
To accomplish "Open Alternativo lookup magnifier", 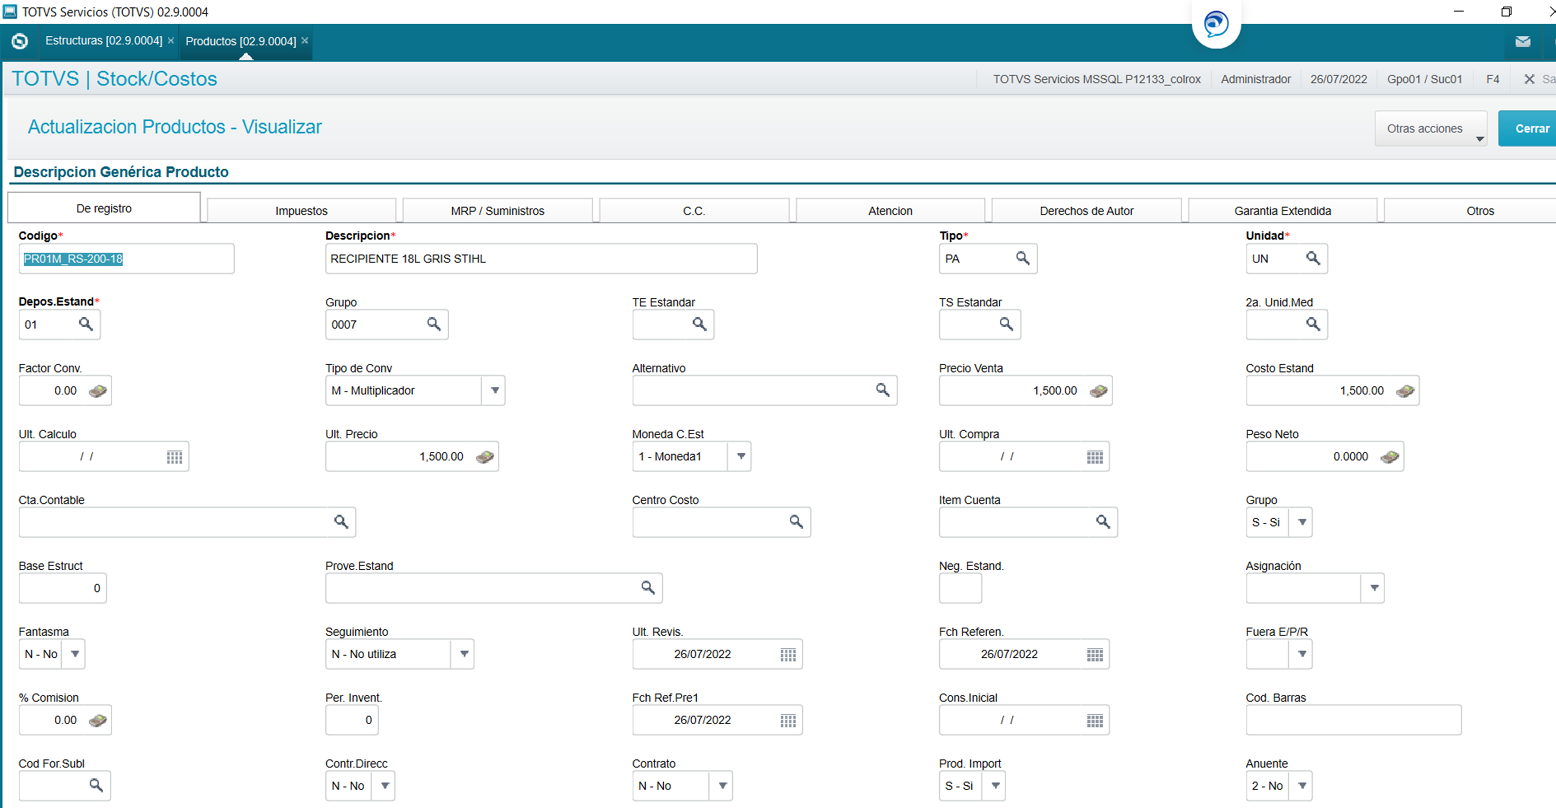I will (x=883, y=390).
